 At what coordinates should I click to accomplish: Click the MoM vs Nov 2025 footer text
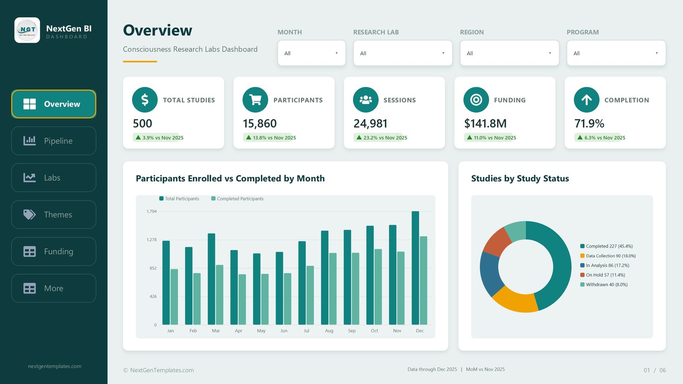[485, 369]
